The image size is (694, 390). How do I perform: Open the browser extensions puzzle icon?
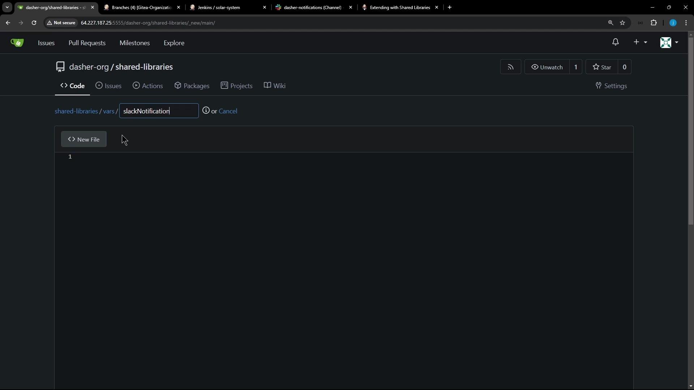pyautogui.click(x=654, y=23)
